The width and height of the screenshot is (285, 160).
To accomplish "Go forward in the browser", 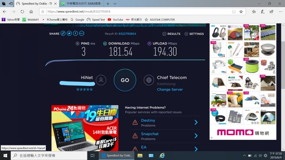I will (13, 11).
